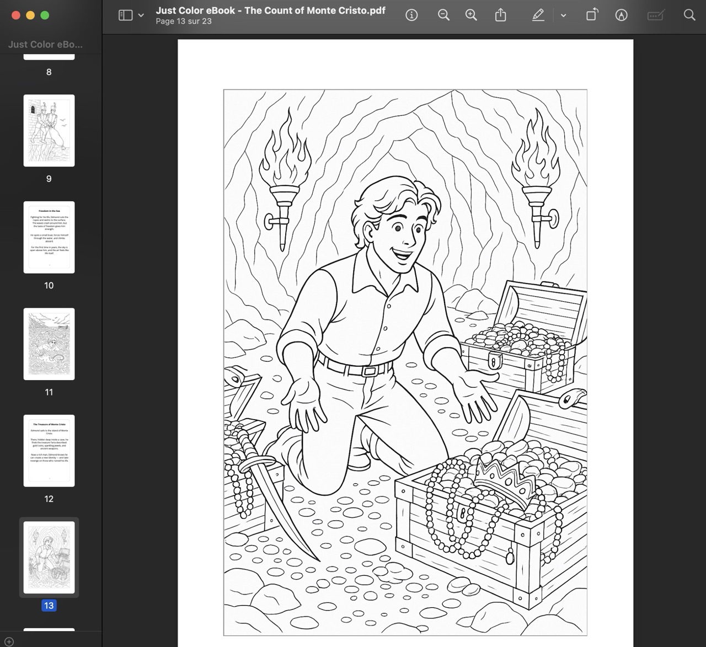Screen dimensions: 706x647
Task: Open the search field magnifier
Action: coord(689,15)
